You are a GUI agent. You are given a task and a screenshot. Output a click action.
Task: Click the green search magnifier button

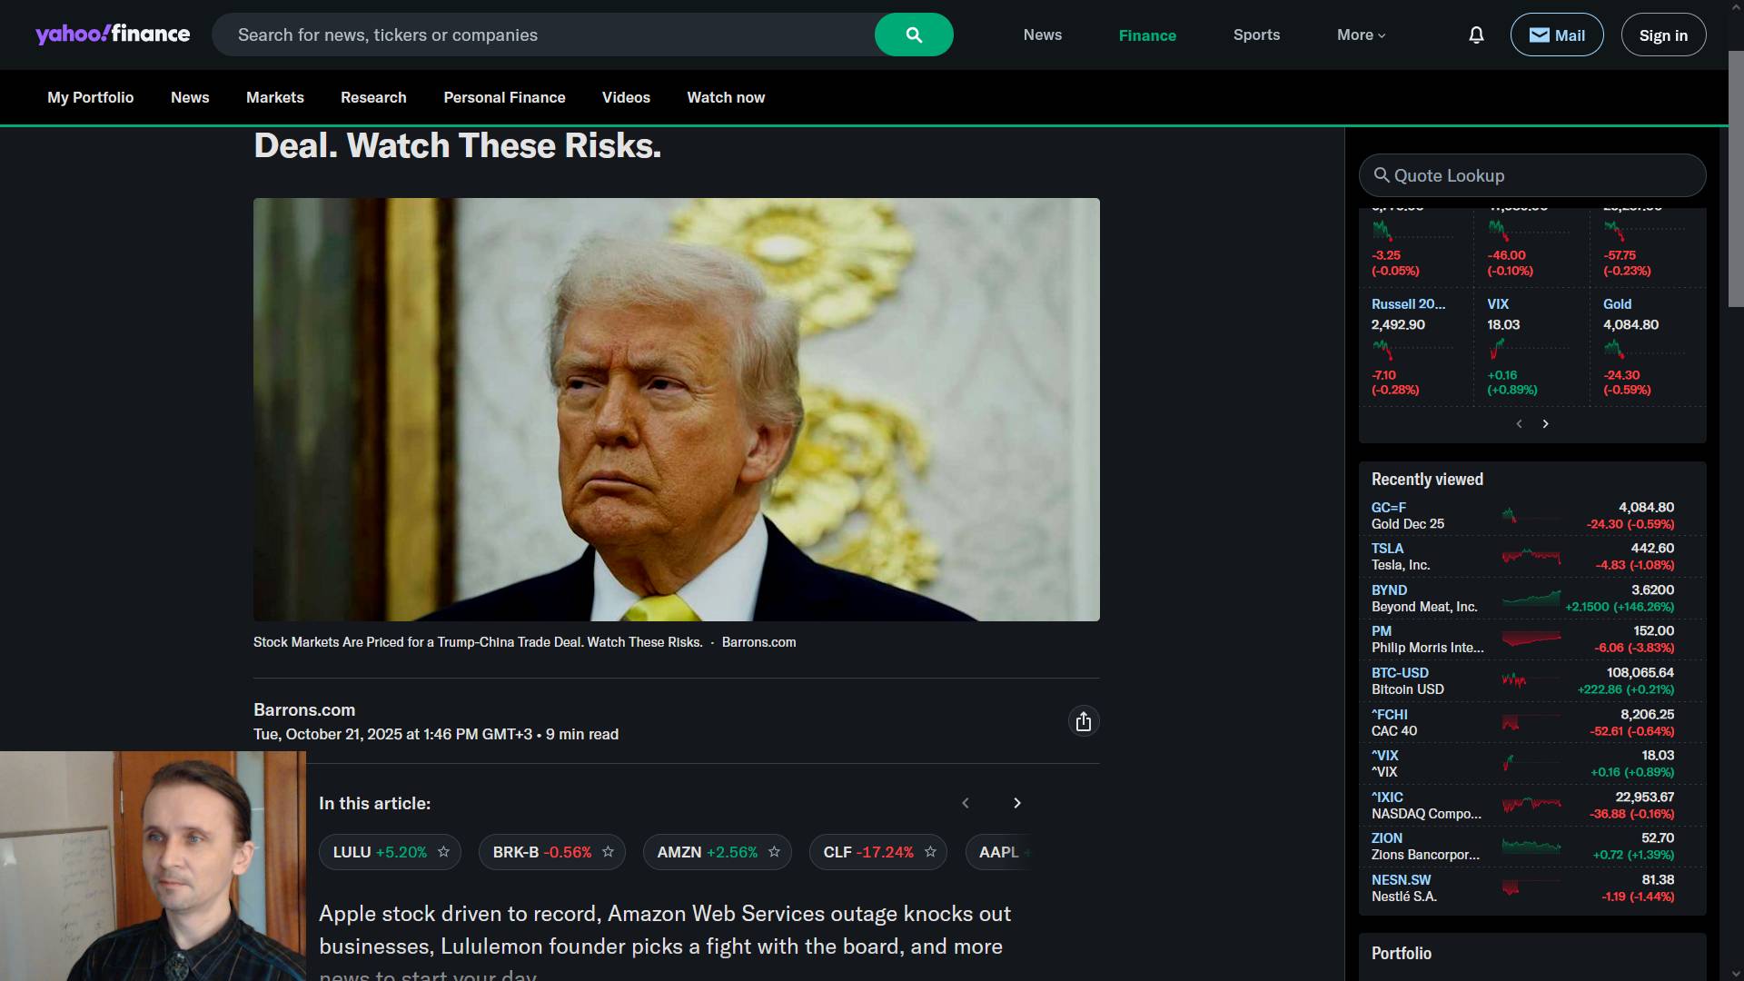tap(913, 35)
